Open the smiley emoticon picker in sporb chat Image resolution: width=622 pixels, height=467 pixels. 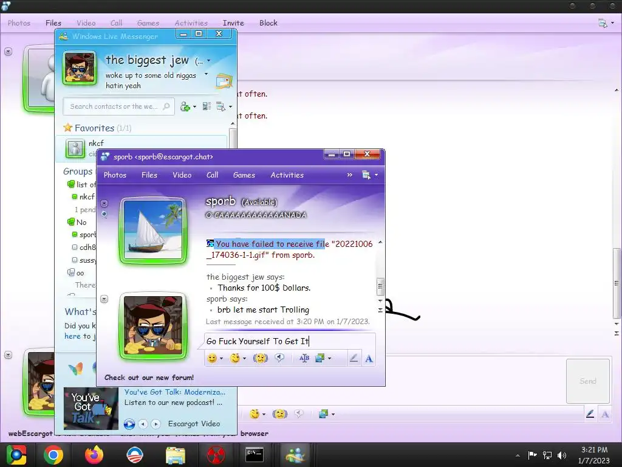[x=212, y=358]
